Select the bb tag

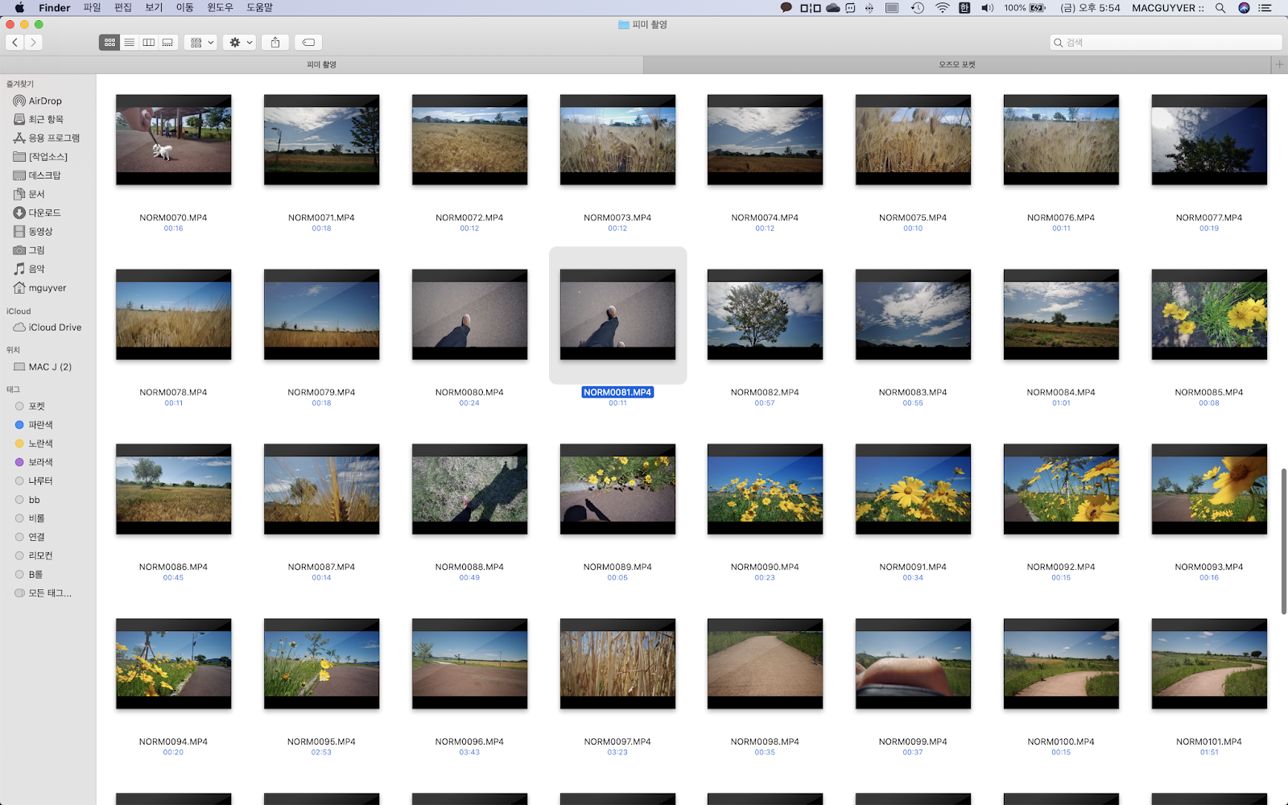[34, 500]
